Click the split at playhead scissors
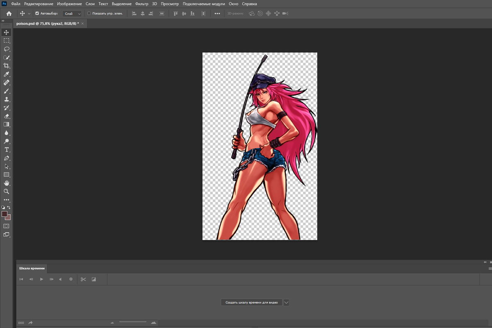Image resolution: width=492 pixels, height=328 pixels. tap(83, 279)
